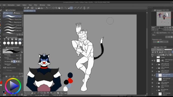Select the Calligraphy sub tool
The image size is (173, 97).
pos(12,28)
